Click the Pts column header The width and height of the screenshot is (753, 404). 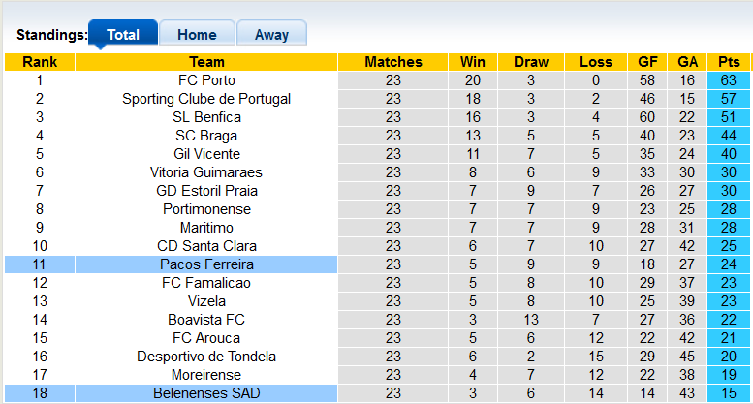coord(729,62)
